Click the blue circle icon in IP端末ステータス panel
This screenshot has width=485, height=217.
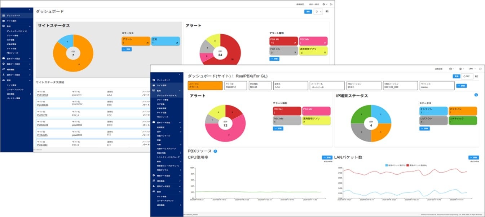click(476, 95)
